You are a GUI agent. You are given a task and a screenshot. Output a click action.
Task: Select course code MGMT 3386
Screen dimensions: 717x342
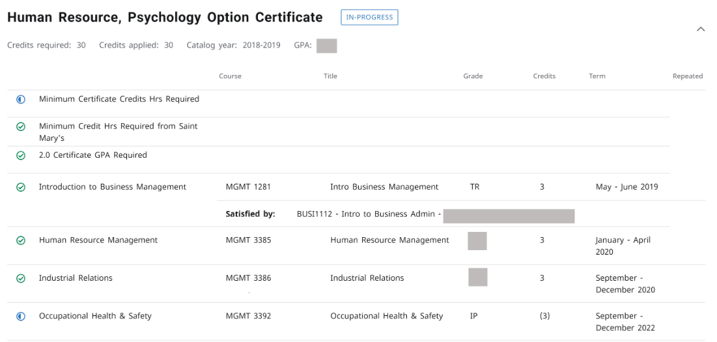[248, 278]
